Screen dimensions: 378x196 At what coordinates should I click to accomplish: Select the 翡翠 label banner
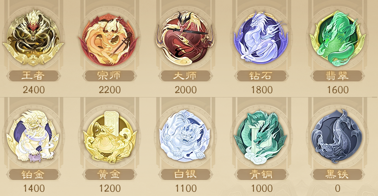tap(337, 76)
